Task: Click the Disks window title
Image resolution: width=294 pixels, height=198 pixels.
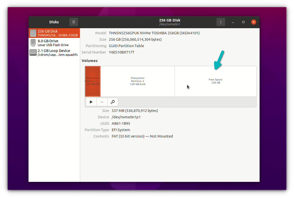Action: (x=54, y=22)
